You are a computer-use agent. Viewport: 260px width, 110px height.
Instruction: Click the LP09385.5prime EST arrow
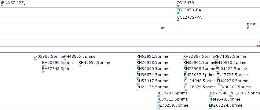[35, 60]
